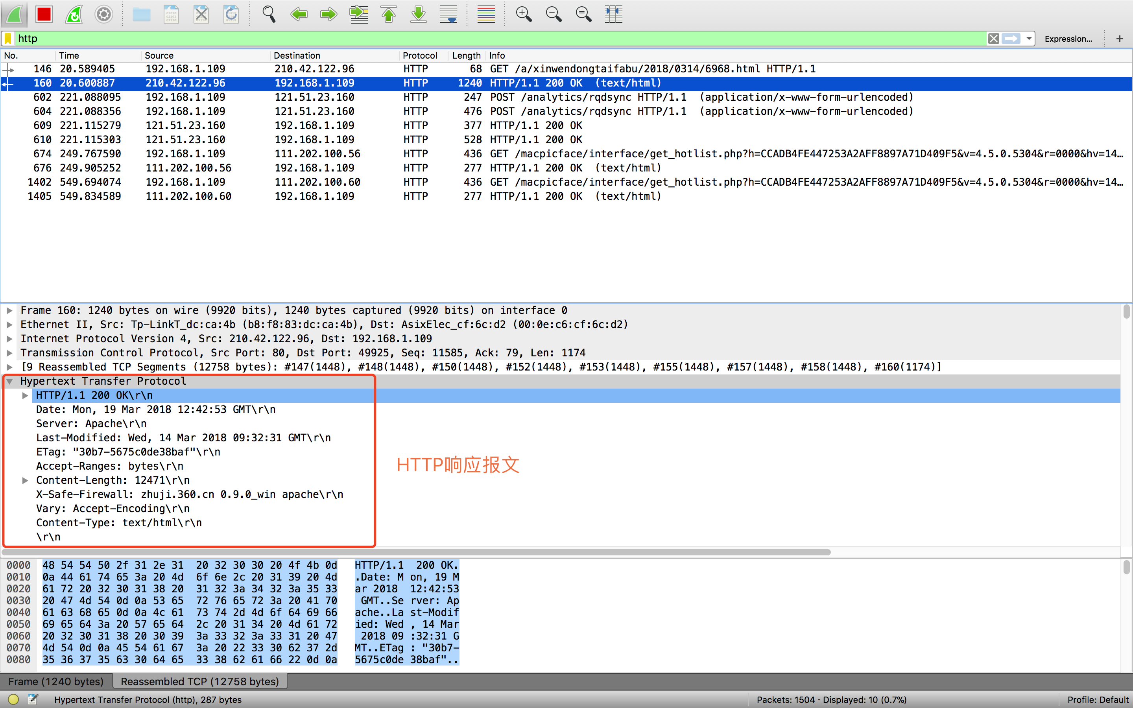Collapse the Hypertext Transfer Protocol tree
This screenshot has width=1133, height=708.
point(9,381)
